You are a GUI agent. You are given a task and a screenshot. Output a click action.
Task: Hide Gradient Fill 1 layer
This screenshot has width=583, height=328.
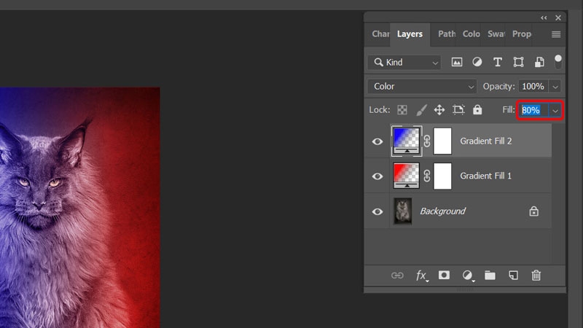pyautogui.click(x=377, y=176)
